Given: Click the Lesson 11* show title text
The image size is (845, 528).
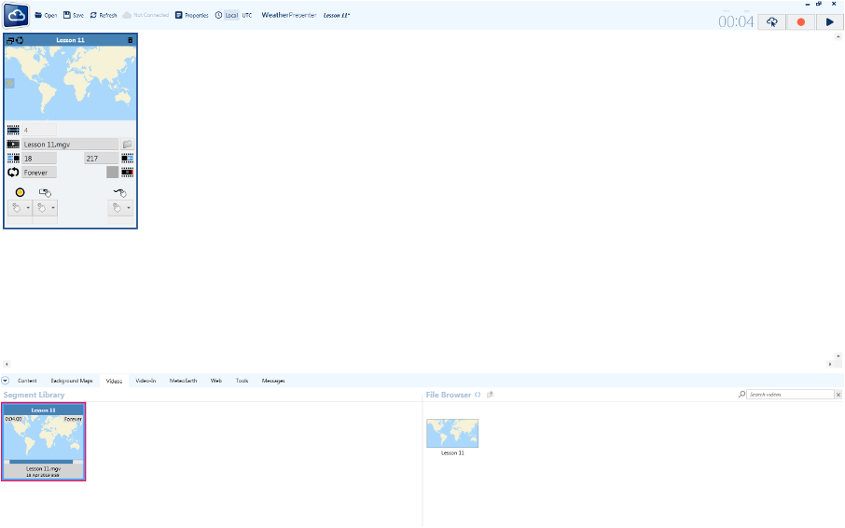Looking at the screenshot, I should 337,15.
